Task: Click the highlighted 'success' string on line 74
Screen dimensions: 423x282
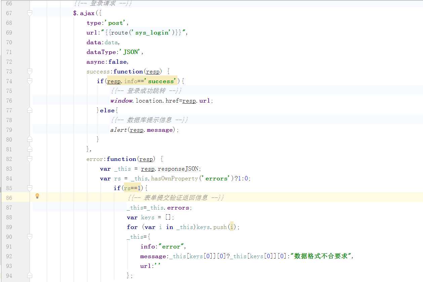Action: [161, 81]
